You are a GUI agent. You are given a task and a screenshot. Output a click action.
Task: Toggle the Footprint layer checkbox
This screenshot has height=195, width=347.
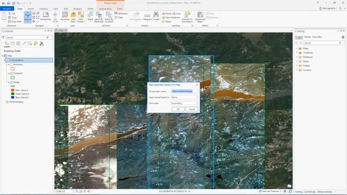click(11, 73)
